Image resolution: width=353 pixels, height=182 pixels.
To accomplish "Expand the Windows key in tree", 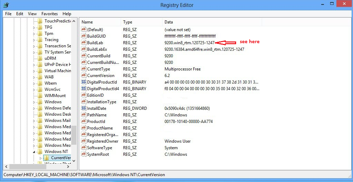I will pos(34,102).
